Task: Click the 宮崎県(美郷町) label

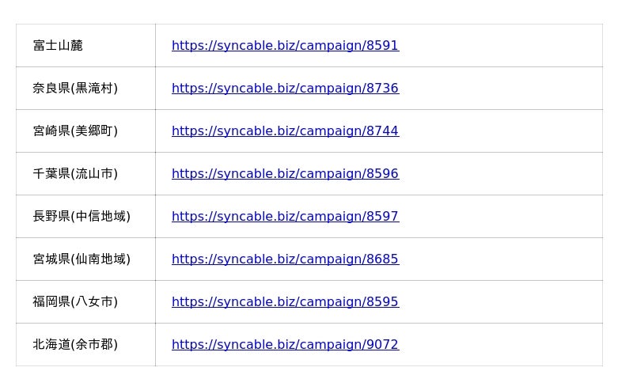Action: point(75,131)
